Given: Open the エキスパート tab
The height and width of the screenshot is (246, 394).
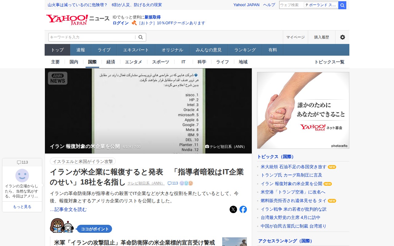Looking at the screenshot, I should [x=136, y=50].
